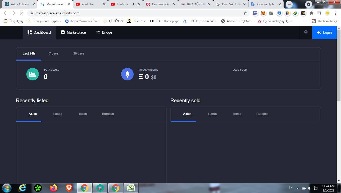Switch to the Google Dịch browser tab

[x=266, y=4]
